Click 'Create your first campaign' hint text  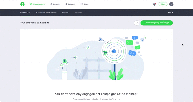pos(97,99)
